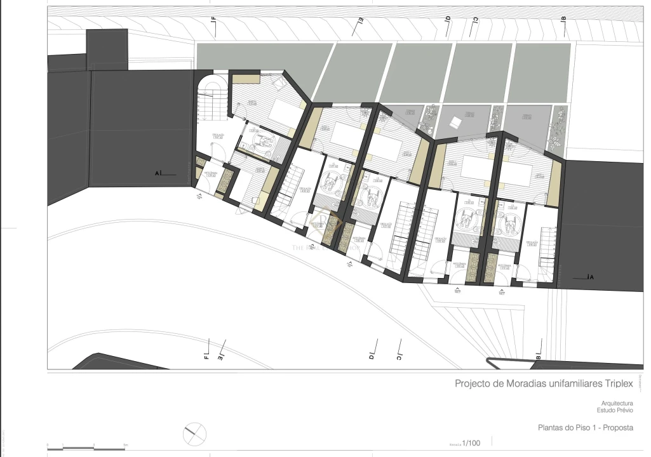The width and height of the screenshot is (651, 457).
Task: Click the 'Projecto de Moradias unifamiliares Triplex' title
Action: pyautogui.click(x=544, y=383)
